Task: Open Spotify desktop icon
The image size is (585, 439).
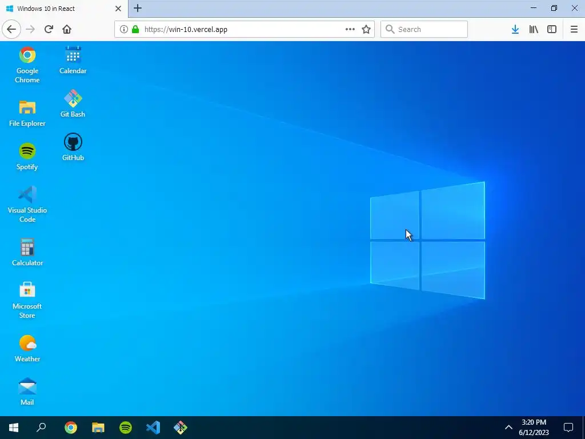Action: [x=27, y=157]
